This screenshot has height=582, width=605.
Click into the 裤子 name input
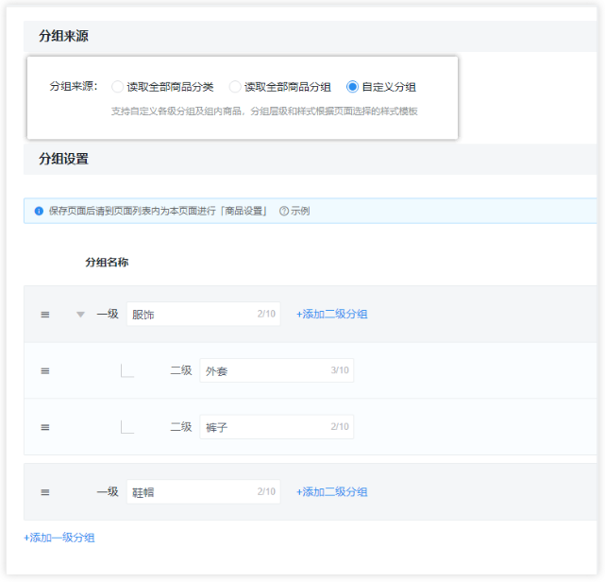point(264,427)
